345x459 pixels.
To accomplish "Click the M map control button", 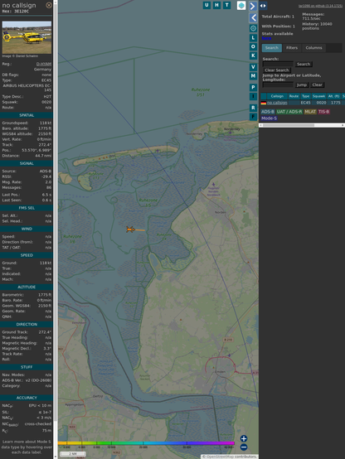I will [x=253, y=76].
